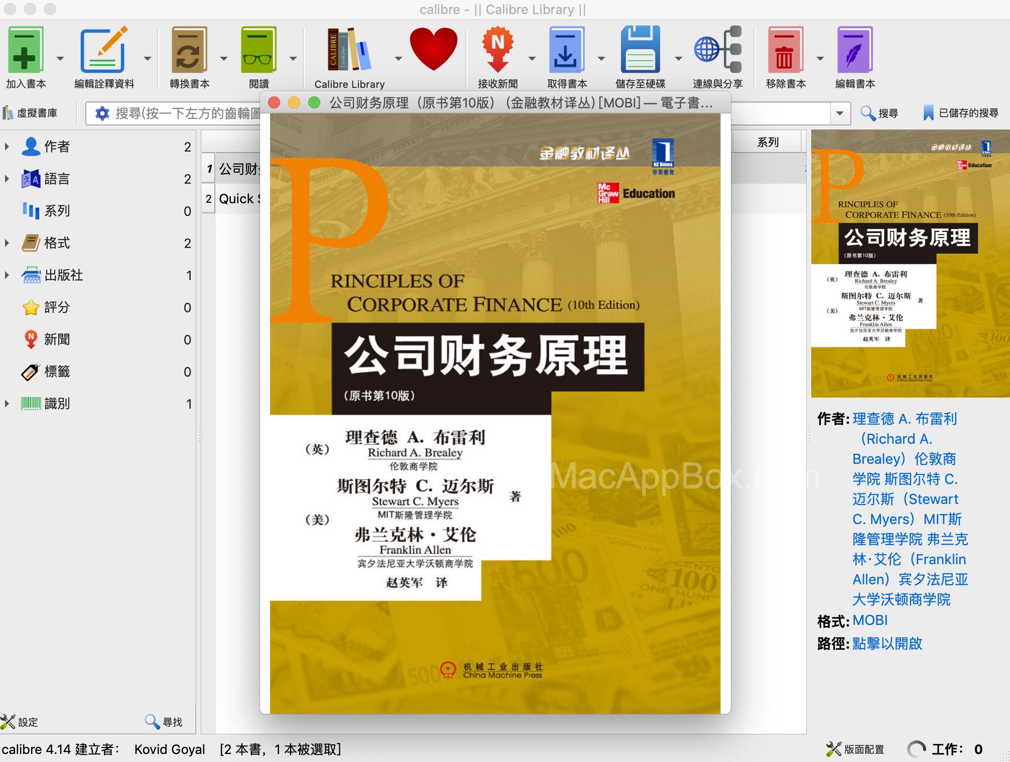Open 編輯詮釋資料 edit metadata tool

pyautogui.click(x=103, y=50)
